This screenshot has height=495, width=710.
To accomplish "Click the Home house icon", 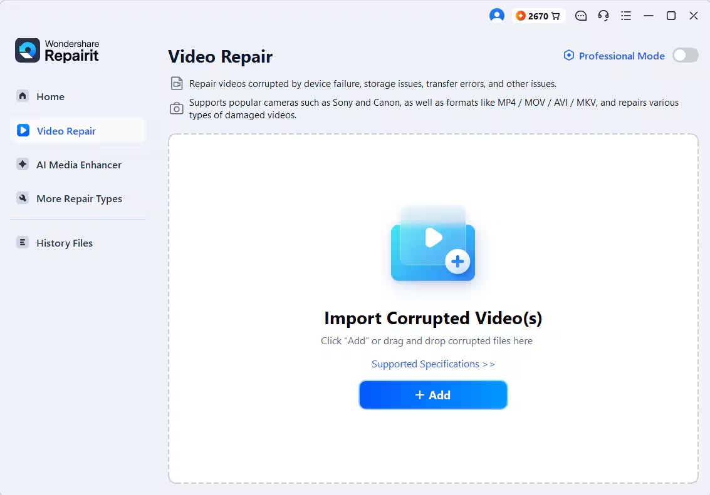I will [23, 96].
